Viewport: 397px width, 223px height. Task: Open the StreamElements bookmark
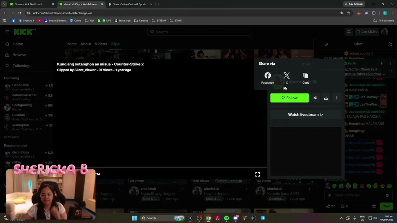(56, 21)
